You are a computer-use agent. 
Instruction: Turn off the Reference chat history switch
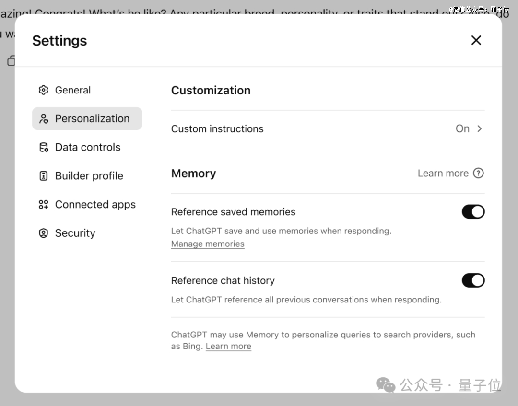click(473, 280)
